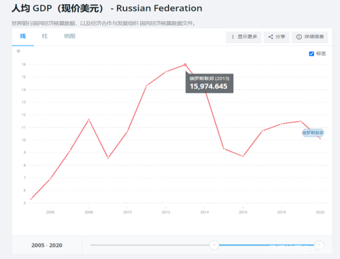Click the left handle of year range slider

[214, 245]
